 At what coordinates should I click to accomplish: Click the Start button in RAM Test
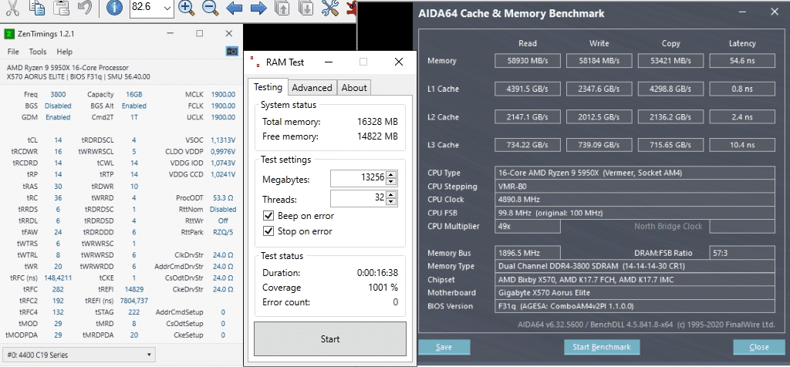pos(330,338)
